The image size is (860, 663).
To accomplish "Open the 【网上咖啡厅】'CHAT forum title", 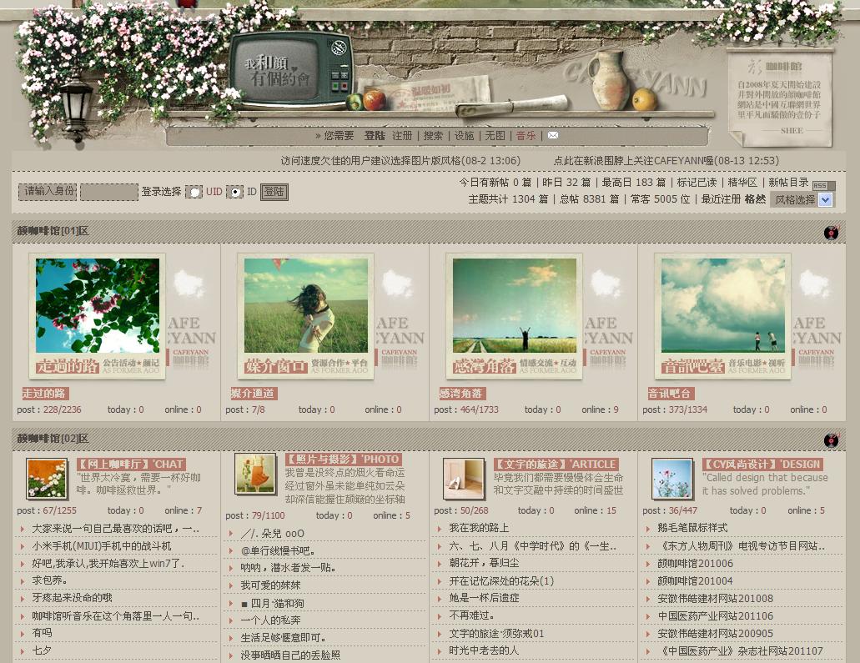I will tap(131, 464).
